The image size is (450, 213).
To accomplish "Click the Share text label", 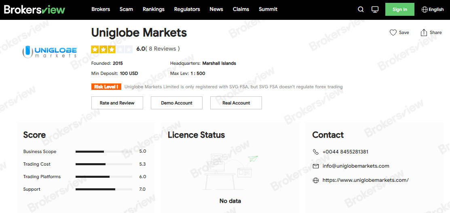I will point(436,32).
